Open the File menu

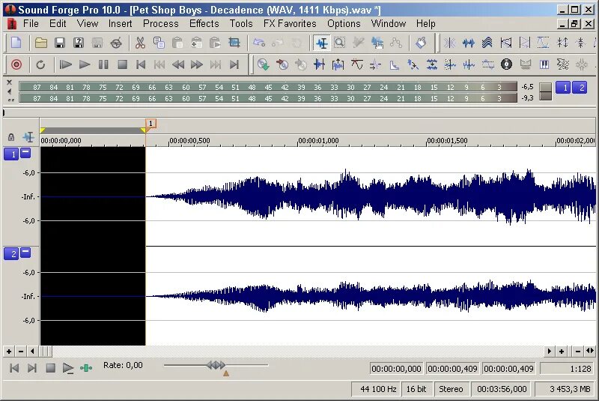(x=31, y=24)
